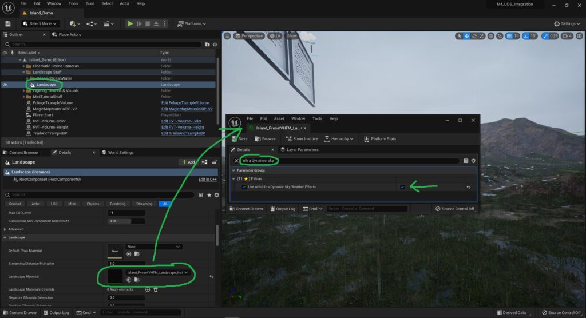Expand the Cinematic Scene Cameras folder
This screenshot has width=586, height=318.
(23, 66)
